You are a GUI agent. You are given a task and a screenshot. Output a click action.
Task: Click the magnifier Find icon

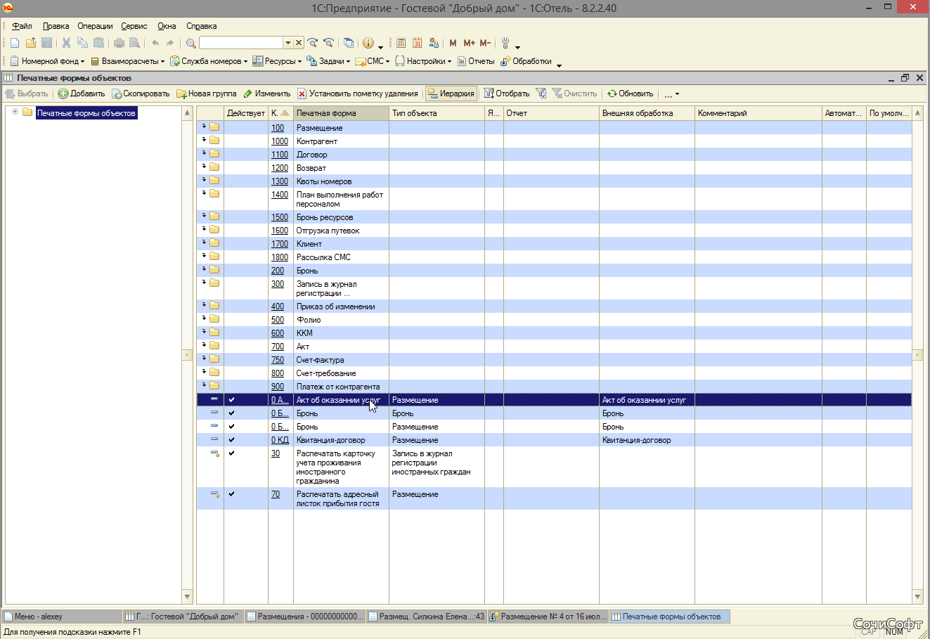pyautogui.click(x=190, y=43)
